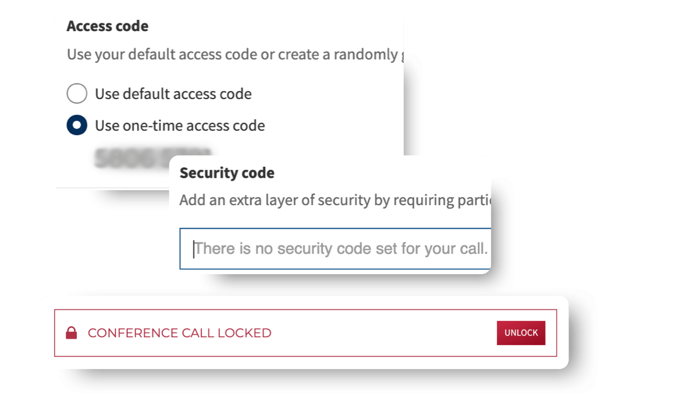The image size is (685, 420).
Task: Focus the security code input field
Action: pos(336,248)
